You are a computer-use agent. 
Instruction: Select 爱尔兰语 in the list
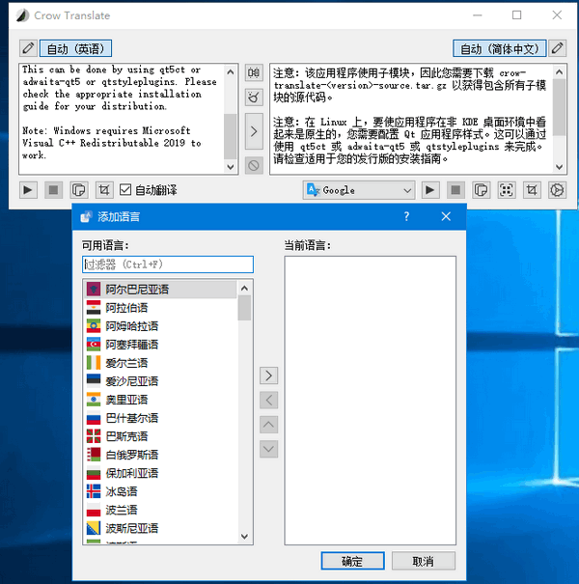tap(160, 363)
